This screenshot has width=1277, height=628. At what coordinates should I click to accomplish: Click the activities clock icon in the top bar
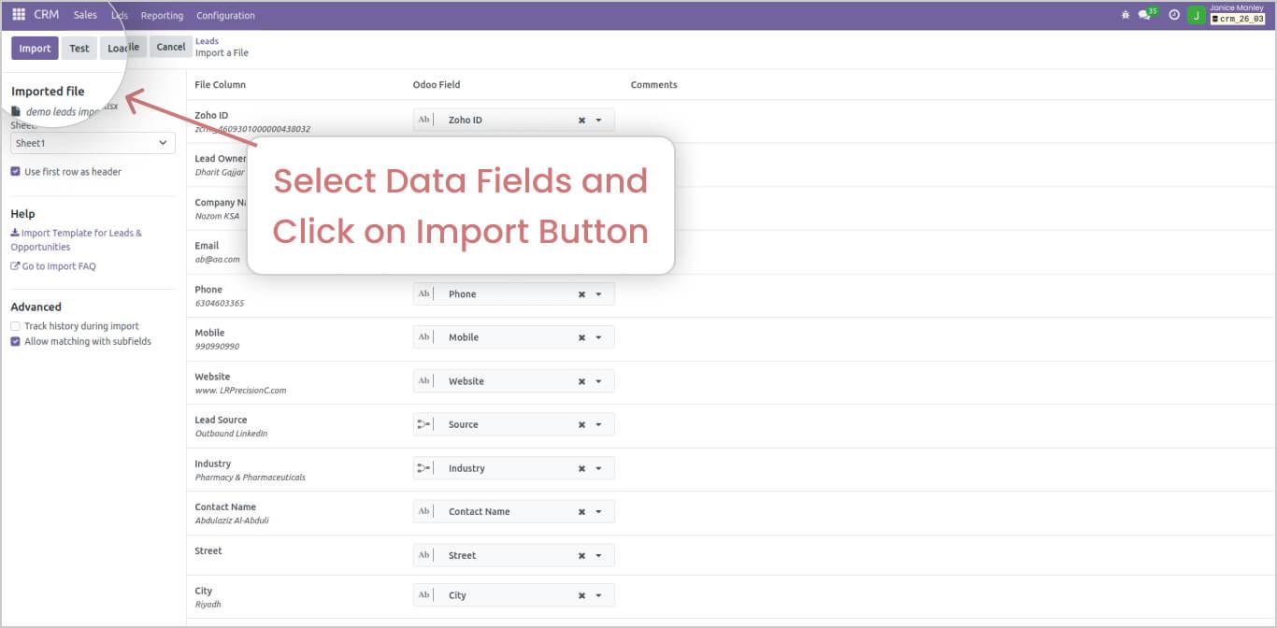(x=1173, y=14)
